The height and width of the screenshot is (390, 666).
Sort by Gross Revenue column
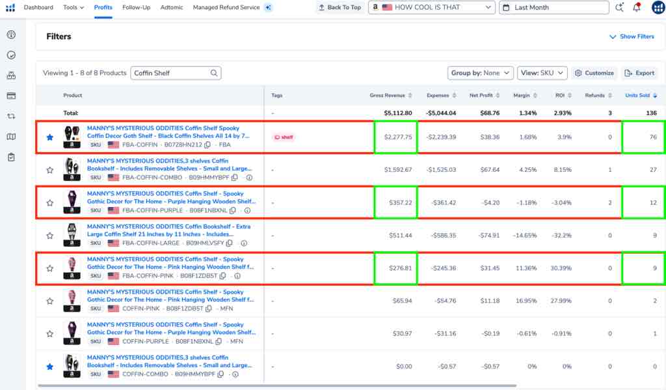390,95
